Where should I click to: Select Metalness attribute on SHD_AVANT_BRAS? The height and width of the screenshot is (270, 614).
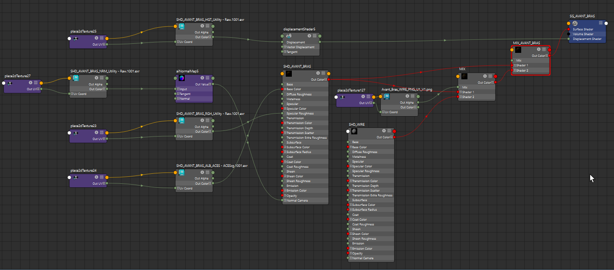306,99
